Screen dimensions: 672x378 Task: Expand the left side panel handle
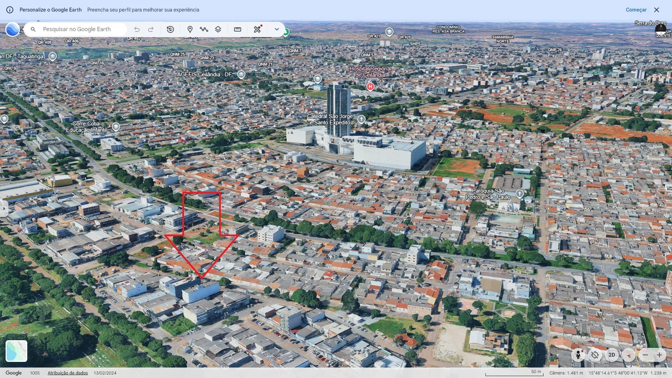click(4, 208)
